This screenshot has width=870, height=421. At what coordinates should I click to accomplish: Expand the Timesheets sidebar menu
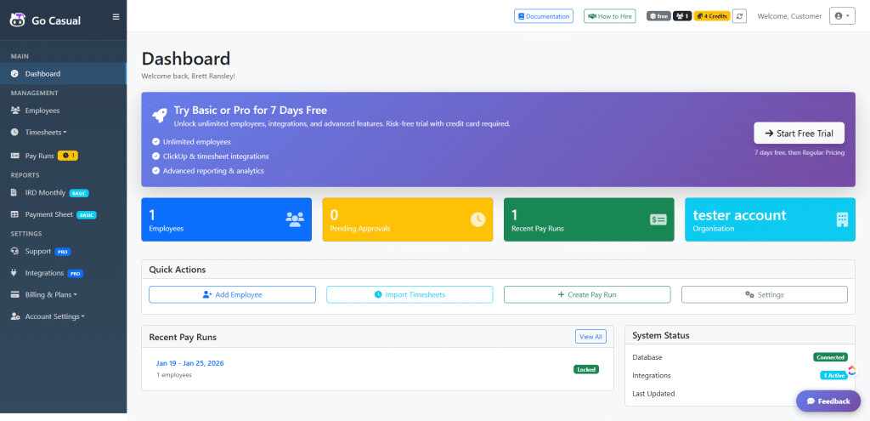[46, 132]
